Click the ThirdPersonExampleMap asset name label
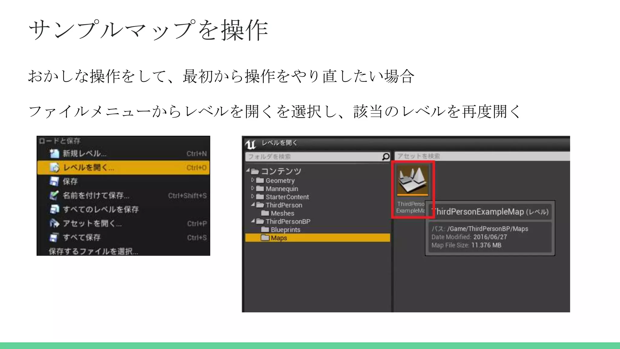Viewport: 620px width, 349px height. tap(411, 207)
